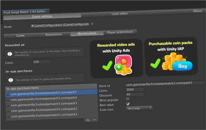Select the Fruit Swipe Match 3 Kit Editor window tab
The height and width of the screenshot is (130, 206).
pos(26,12)
